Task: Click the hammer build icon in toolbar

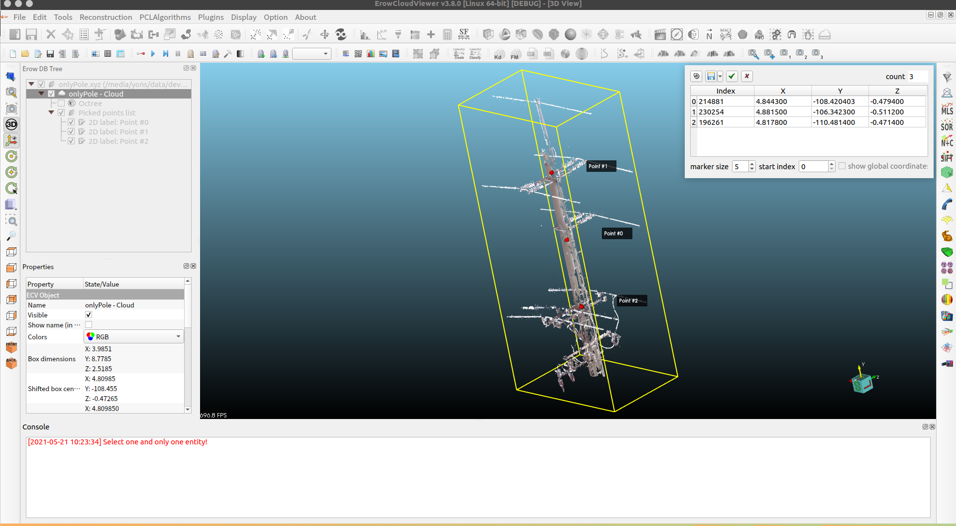Action: [227, 54]
